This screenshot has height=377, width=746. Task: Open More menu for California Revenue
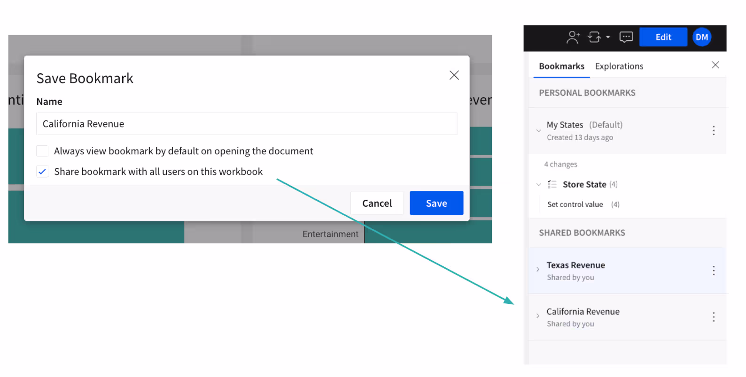pos(714,317)
